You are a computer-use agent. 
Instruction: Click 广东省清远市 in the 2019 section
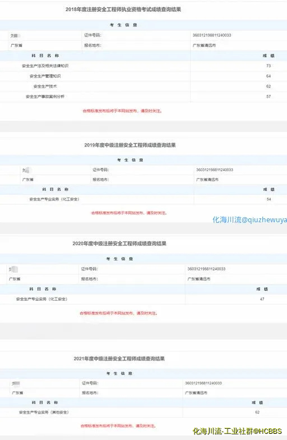(x=207, y=180)
